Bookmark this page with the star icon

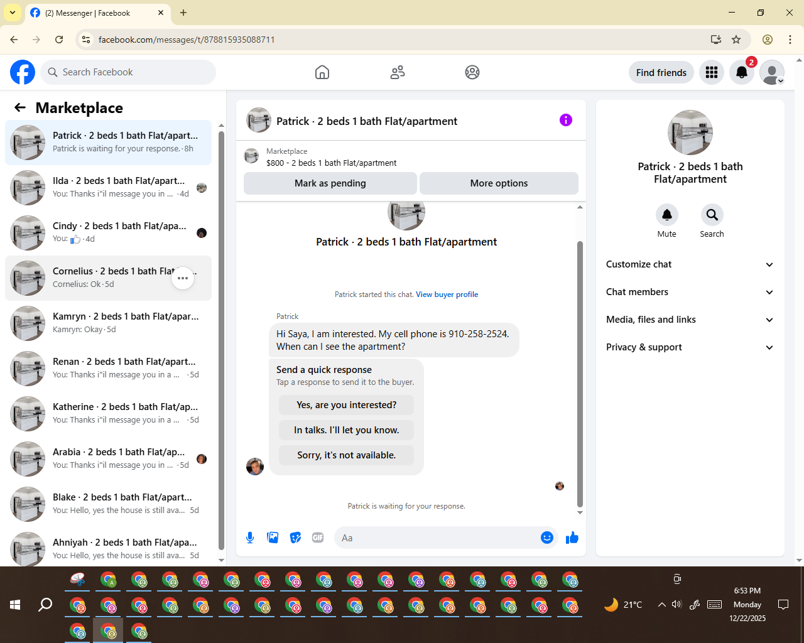coord(736,40)
